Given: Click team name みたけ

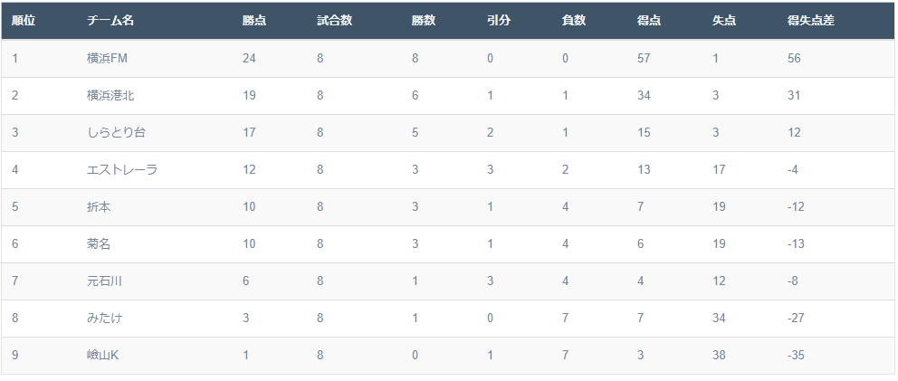Looking at the screenshot, I should click(104, 318).
